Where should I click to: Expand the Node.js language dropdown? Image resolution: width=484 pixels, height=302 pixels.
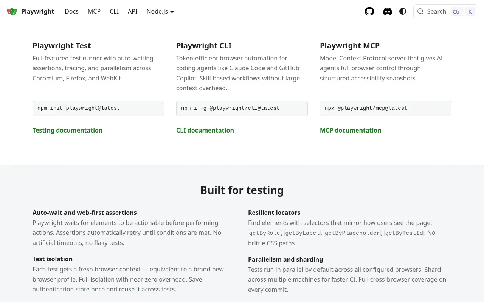tap(160, 11)
